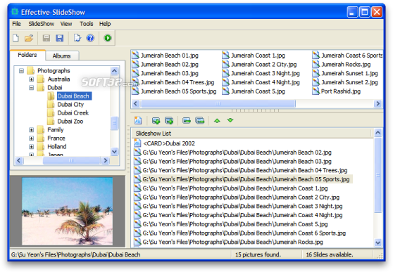393x272 pixels.
Task: Click the file list horizontal scrollbar thumb
Action: click(218, 103)
